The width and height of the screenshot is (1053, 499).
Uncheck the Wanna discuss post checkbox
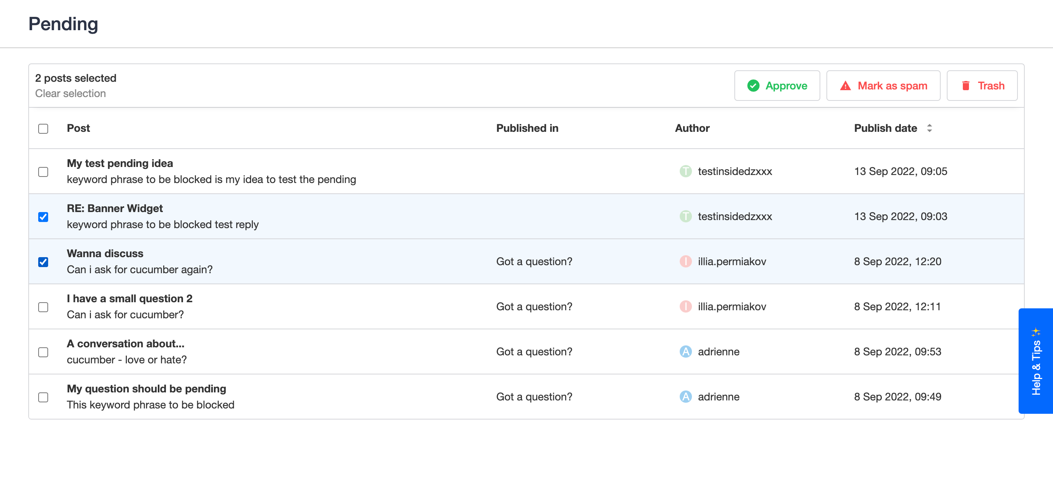pos(43,262)
